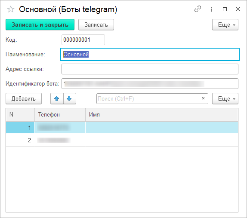Move the selected row up with the arrow
247x218 pixels.
[x=57, y=99]
